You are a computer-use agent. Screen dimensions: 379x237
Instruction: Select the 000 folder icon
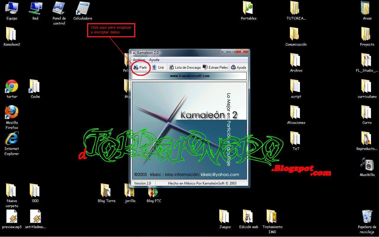(36, 193)
